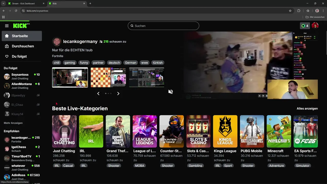This screenshot has width=327, height=184.
Task: Click the Kick logo
Action: point(21,26)
